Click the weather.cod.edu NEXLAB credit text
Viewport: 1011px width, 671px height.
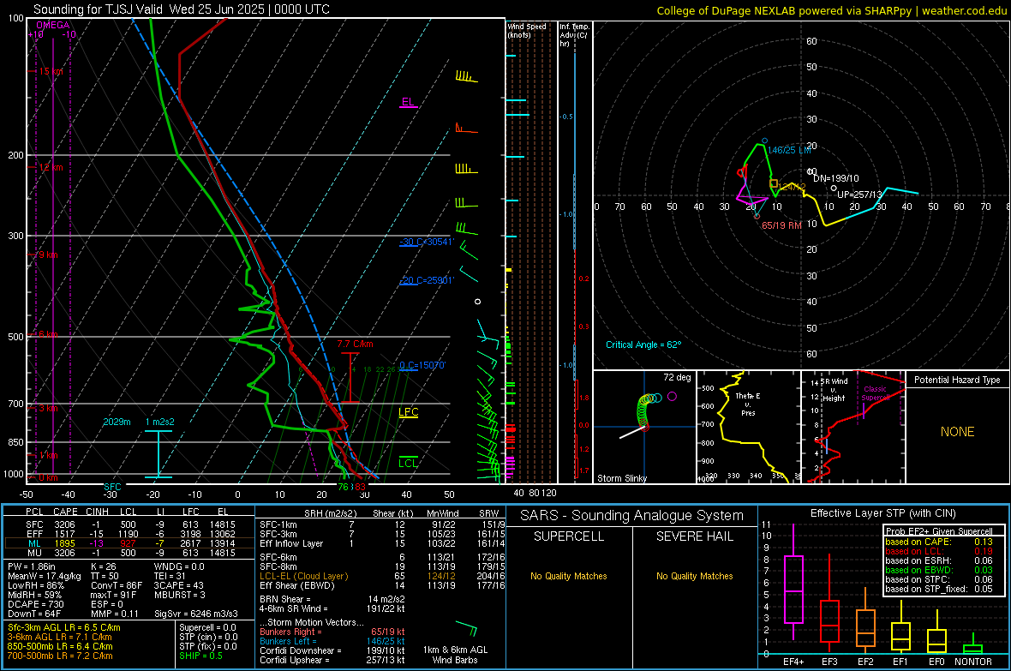coord(831,10)
